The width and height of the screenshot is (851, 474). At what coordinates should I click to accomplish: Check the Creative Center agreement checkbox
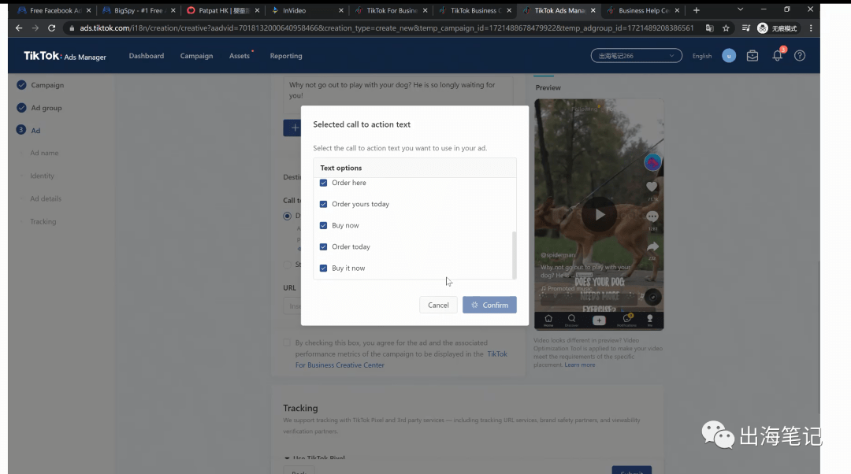pos(287,343)
